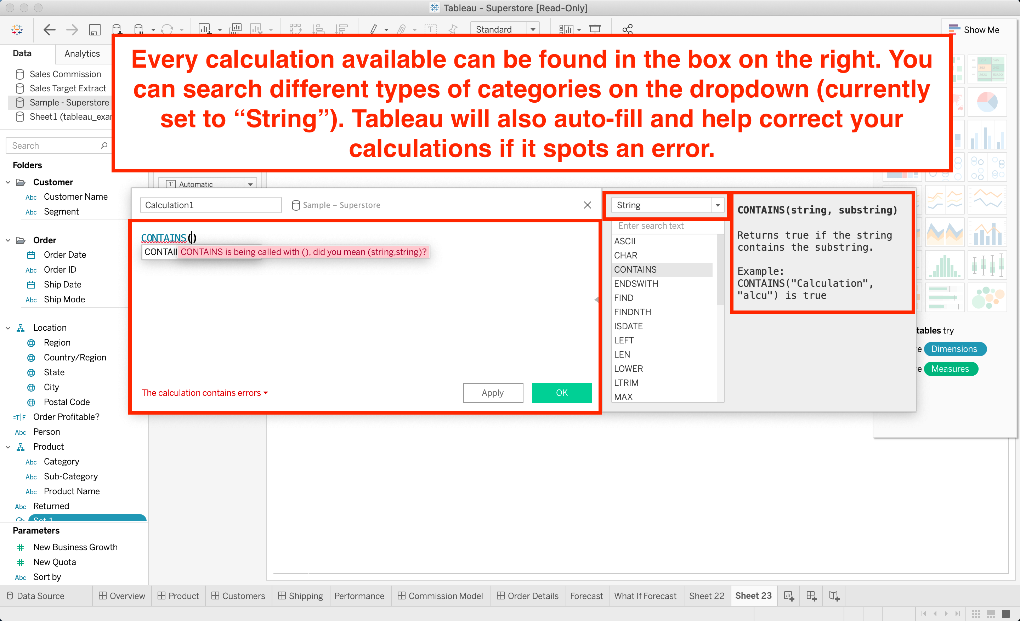Image resolution: width=1020 pixels, height=621 pixels.
Task: Collapse the Customer folder
Action: click(8, 182)
